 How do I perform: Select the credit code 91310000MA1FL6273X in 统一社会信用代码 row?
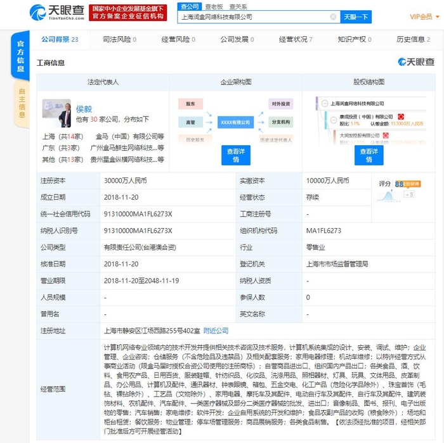[138, 214]
